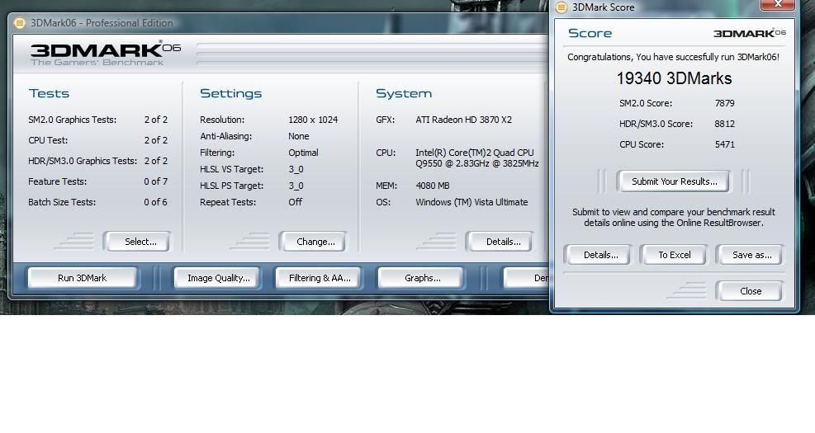This screenshot has height=433, width=815.
Task: Click the Core 2 Quad CPU text
Action: point(477,158)
